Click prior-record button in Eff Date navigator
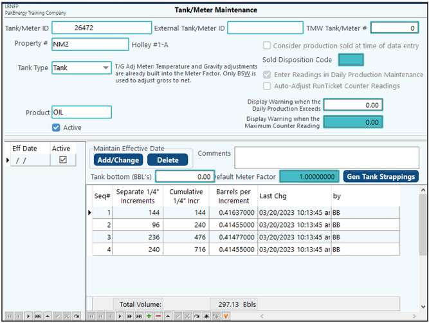 pyautogui.click(x=19, y=316)
